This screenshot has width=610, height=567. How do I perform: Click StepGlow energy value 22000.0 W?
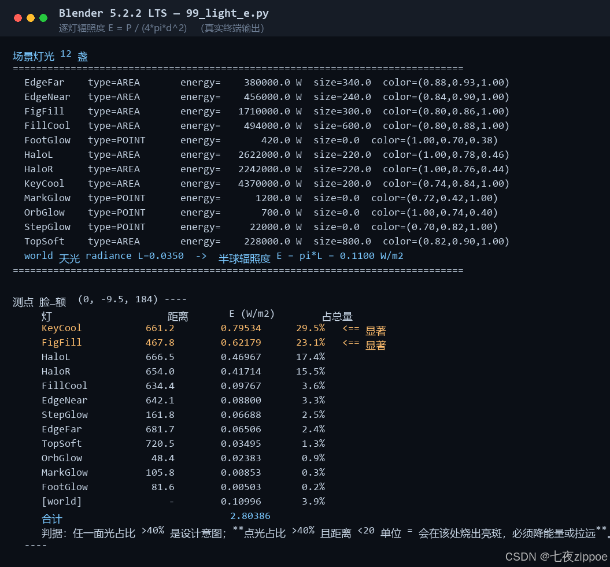pyautogui.click(x=276, y=227)
